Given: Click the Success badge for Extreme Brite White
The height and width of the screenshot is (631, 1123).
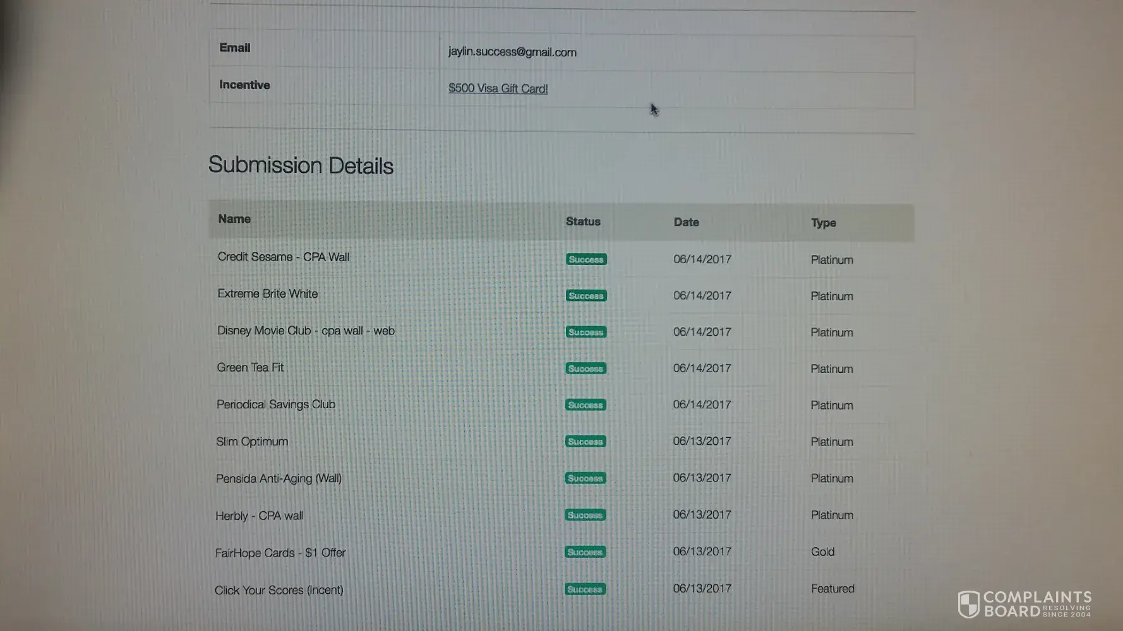Looking at the screenshot, I should (586, 296).
